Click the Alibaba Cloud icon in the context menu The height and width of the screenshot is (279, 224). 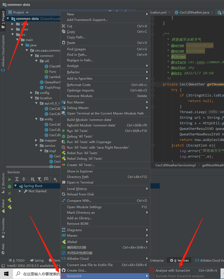(x=64, y=259)
